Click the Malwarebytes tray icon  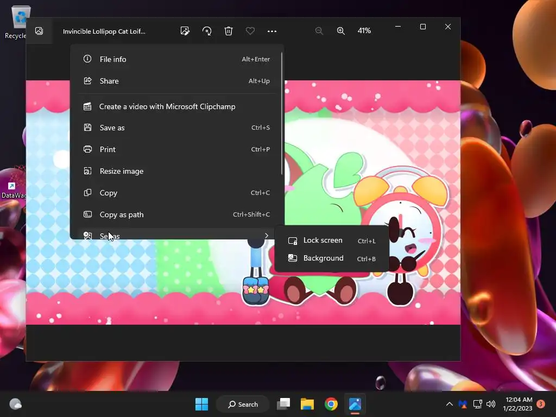(x=463, y=404)
